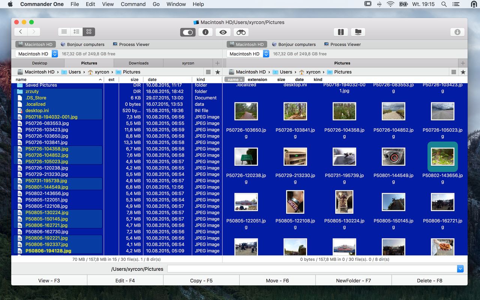
Task: Switch to thumbnail icon view mode
Action: pos(89,32)
